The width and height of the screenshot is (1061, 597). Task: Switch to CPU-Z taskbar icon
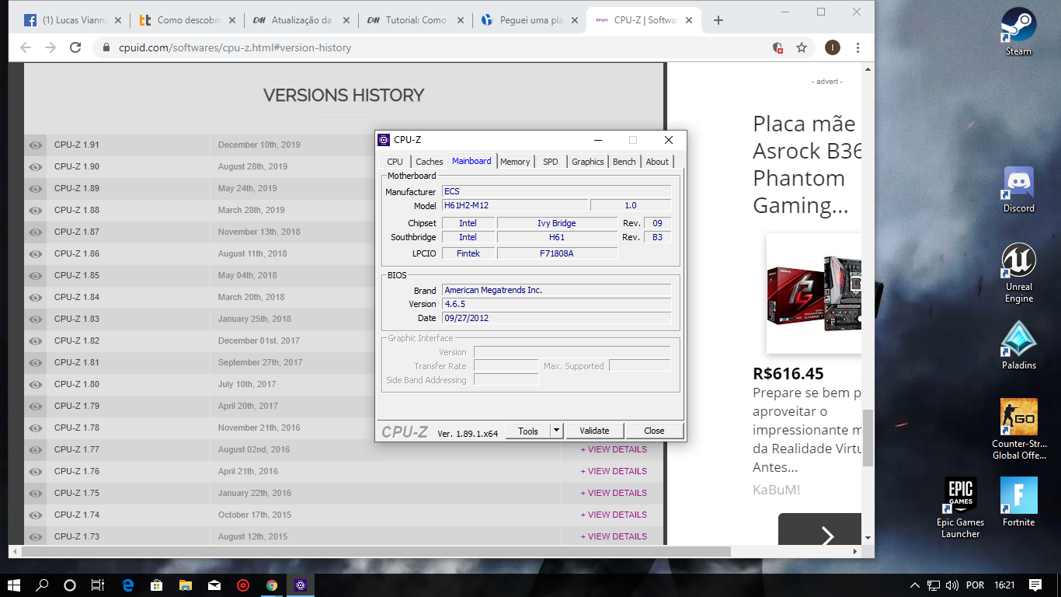(301, 585)
